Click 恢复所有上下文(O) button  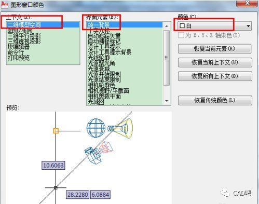point(215,76)
